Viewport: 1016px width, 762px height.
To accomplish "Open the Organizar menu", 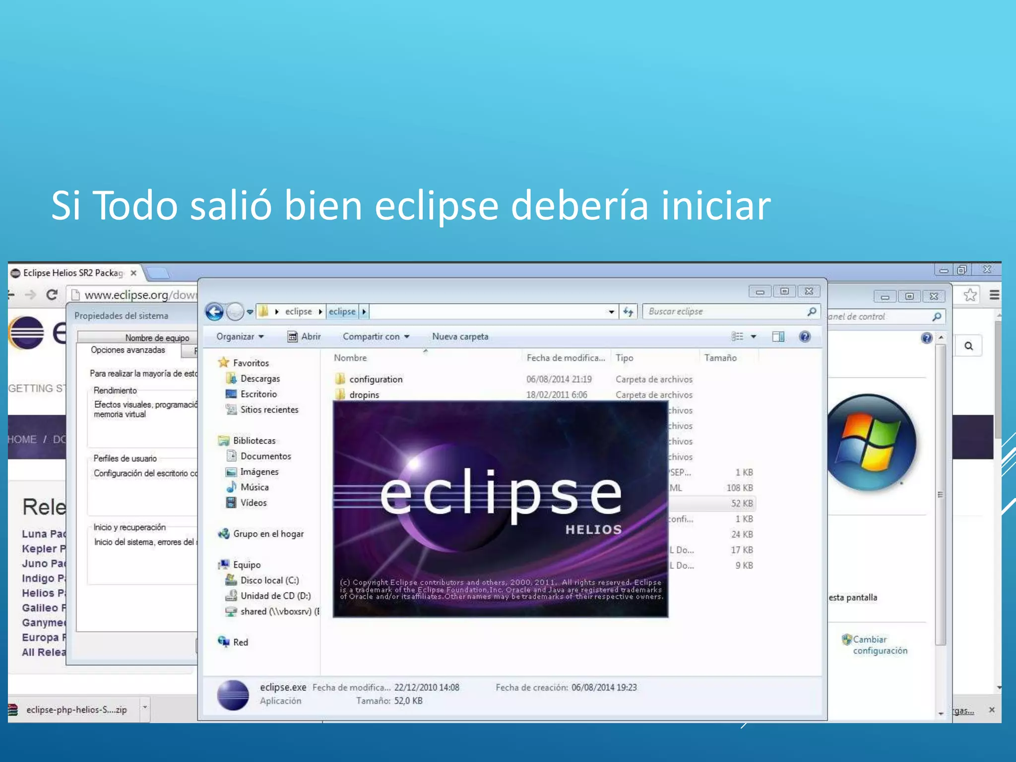I will click(240, 336).
